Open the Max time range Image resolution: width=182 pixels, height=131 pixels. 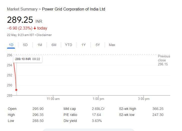click(112, 45)
